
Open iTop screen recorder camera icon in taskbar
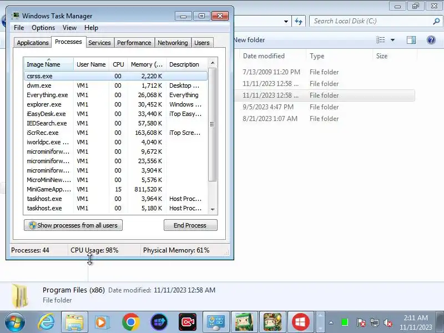pos(188,322)
